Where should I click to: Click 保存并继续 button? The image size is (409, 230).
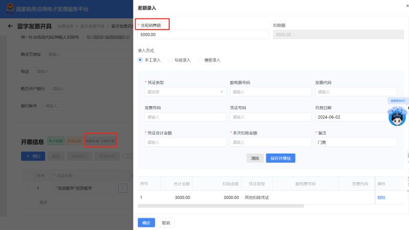click(x=280, y=158)
